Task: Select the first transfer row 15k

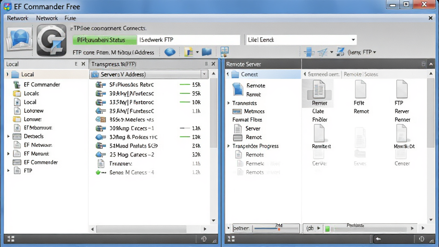Action: (148, 84)
